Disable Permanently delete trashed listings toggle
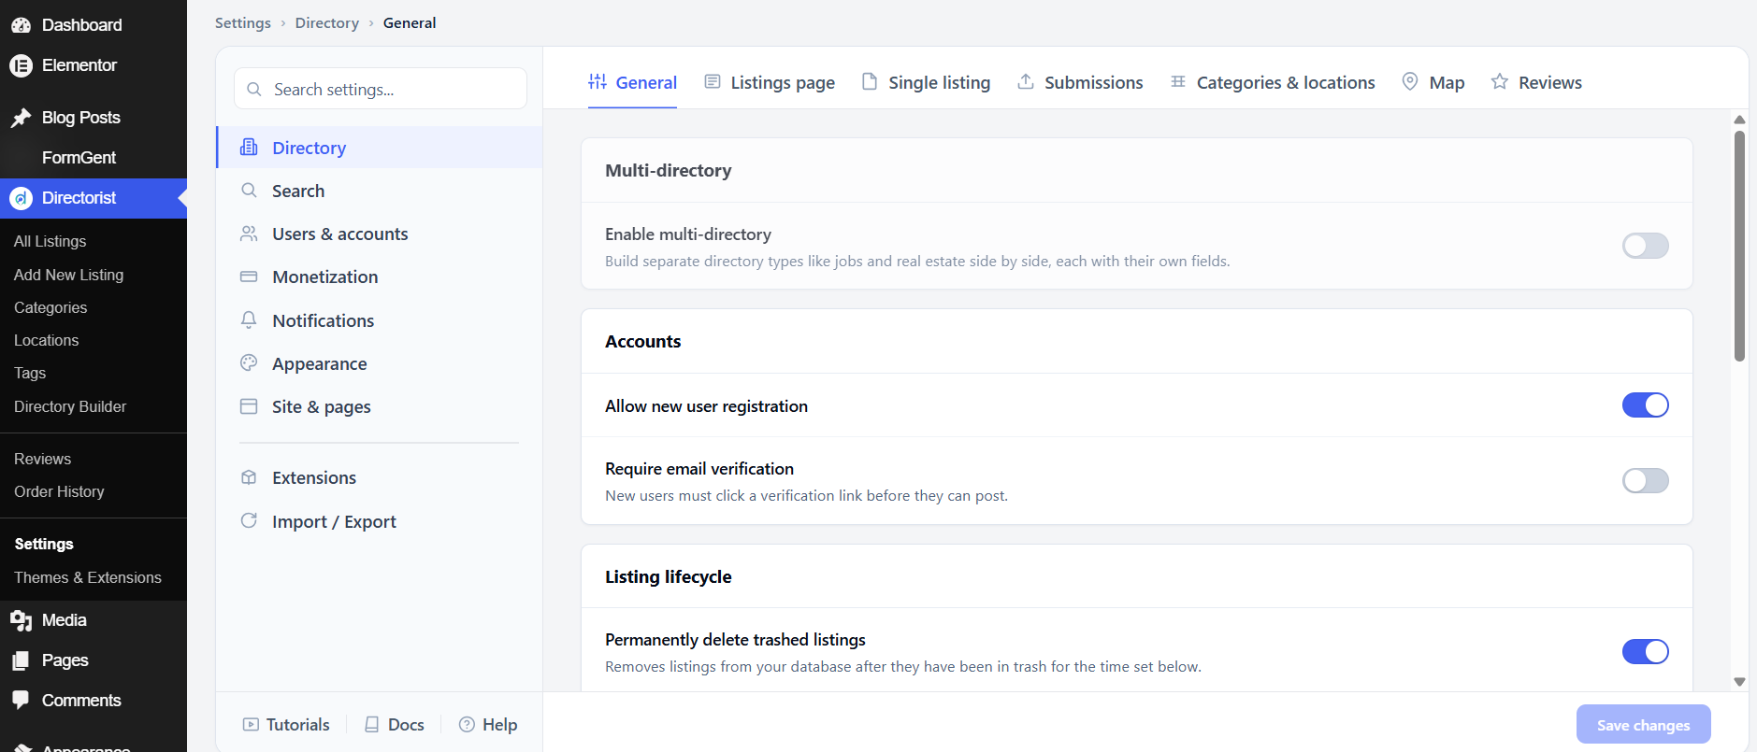1757x752 pixels. coord(1646,651)
